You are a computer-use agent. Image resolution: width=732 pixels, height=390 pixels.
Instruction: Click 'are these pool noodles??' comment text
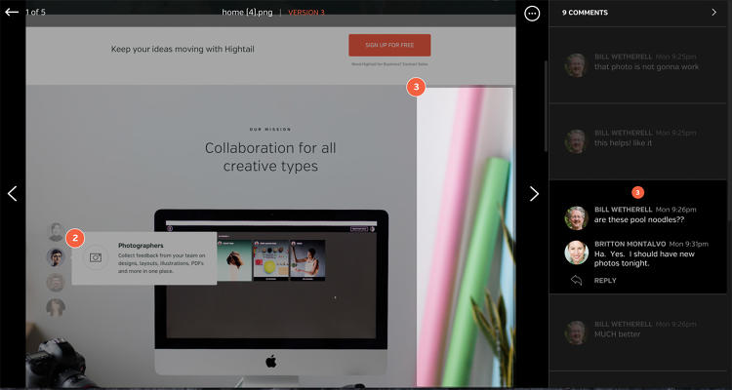(x=639, y=219)
